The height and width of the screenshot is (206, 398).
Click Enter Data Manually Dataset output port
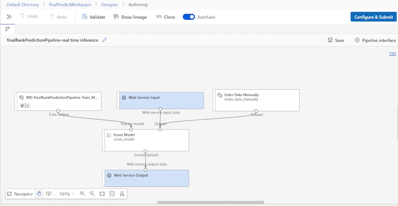(256, 111)
